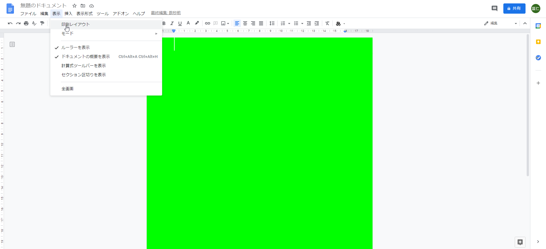Viewport: 546px width, 249px height.
Task: Open the 編集 menu in the menu bar
Action: click(x=44, y=13)
